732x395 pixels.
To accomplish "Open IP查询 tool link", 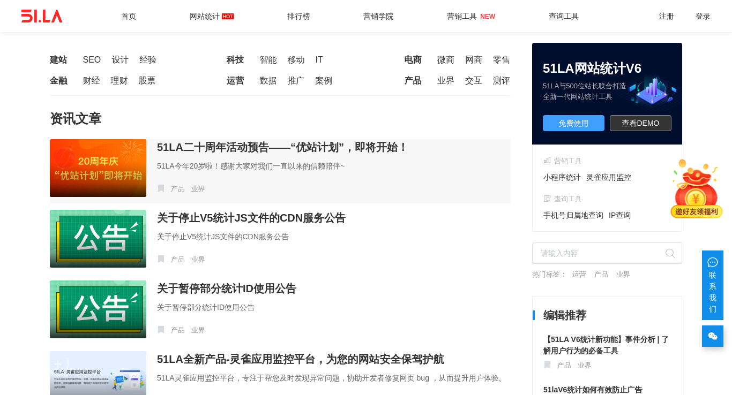I will [620, 215].
